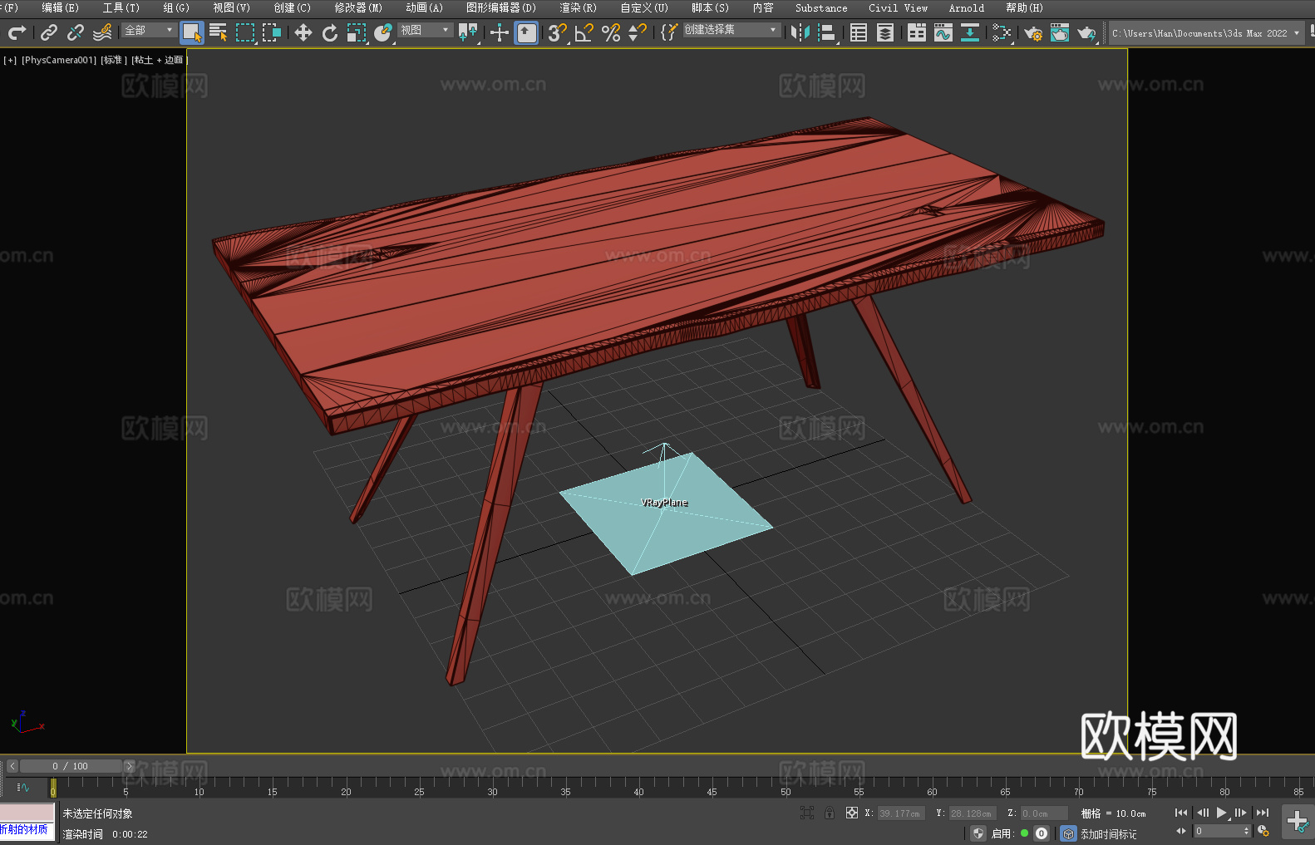
Task: Open the 帮助(H) menu
Action: 1024,7
